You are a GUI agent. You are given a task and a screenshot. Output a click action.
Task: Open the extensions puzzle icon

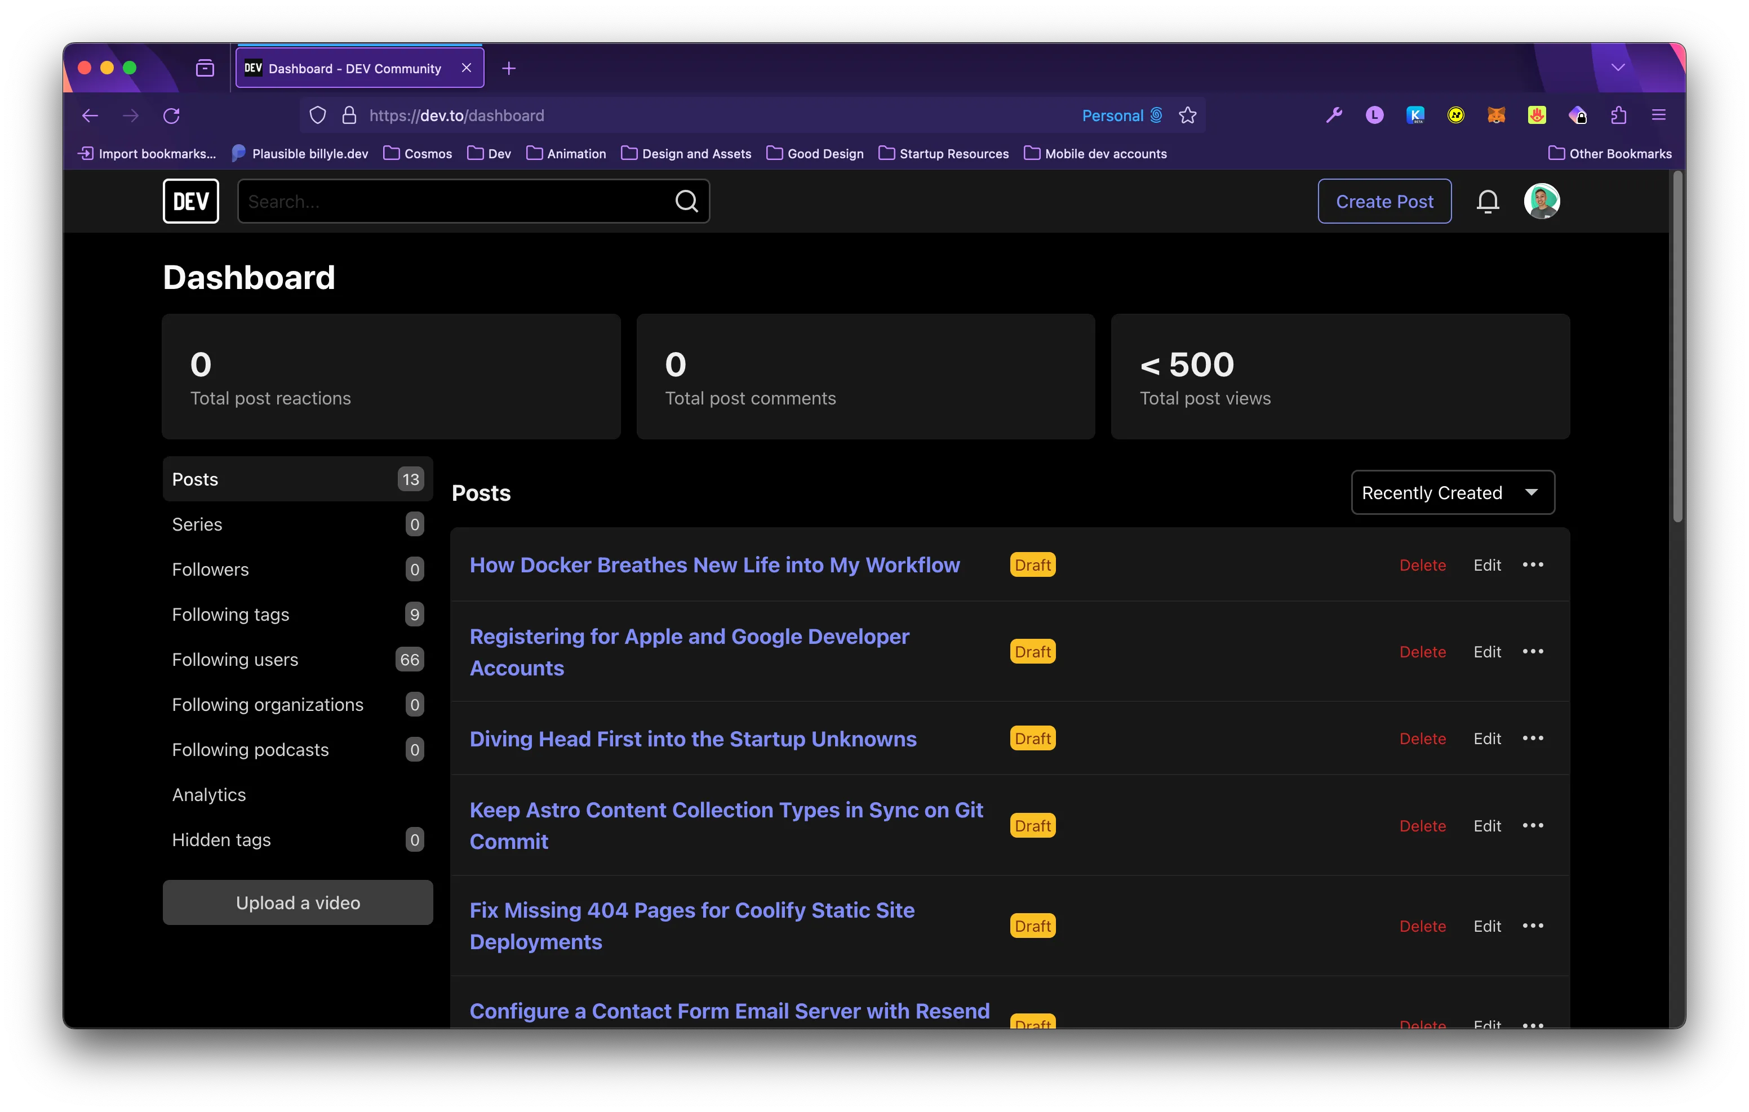click(1618, 115)
